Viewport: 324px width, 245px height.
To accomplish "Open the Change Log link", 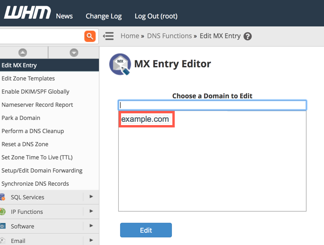I will 104,16.
